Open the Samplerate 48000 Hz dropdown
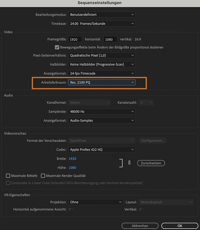The height and width of the screenshot is (230, 200). [102, 111]
